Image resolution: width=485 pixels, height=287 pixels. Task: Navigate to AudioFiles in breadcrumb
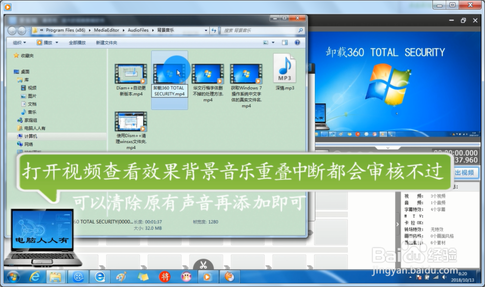point(138,30)
